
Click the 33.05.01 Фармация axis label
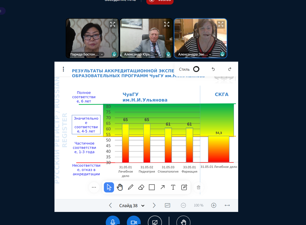tap(189, 169)
